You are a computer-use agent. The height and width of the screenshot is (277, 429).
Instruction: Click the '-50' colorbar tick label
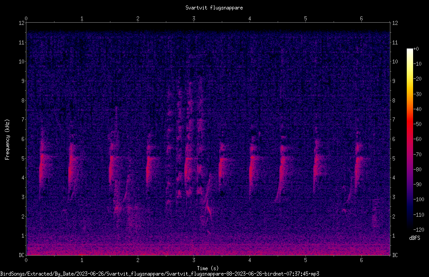pos(417,124)
